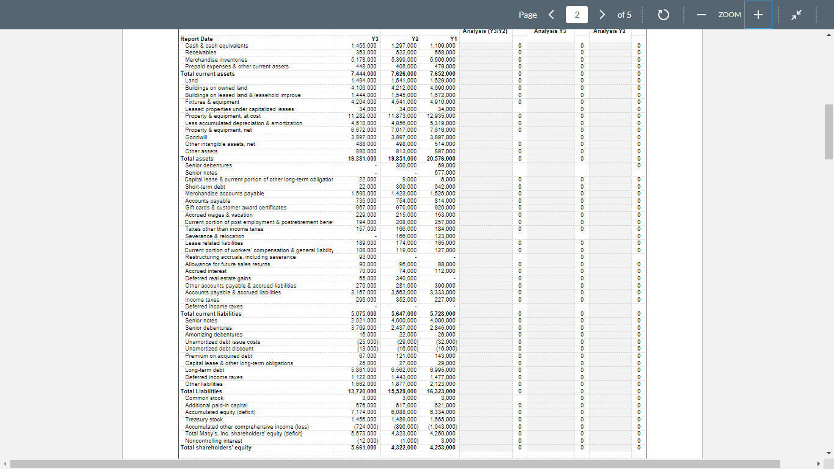Click 'Gift cards & customer award certificates' label
Image resolution: width=834 pixels, height=469 pixels.
coord(236,208)
